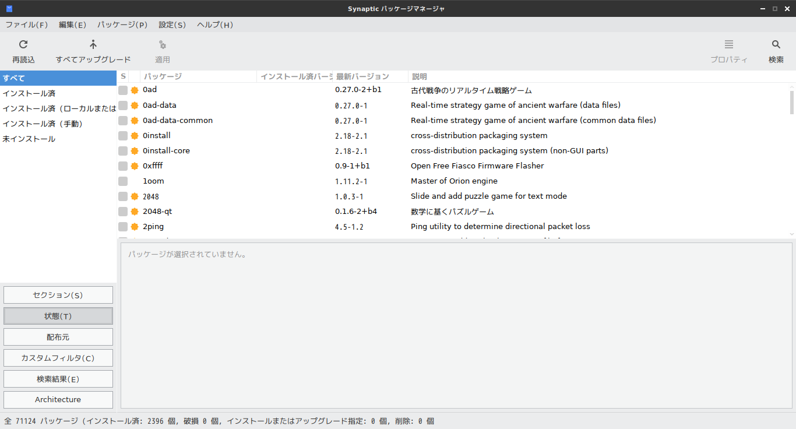Sort by インストール済バージョン column header
This screenshot has width=796, height=429.
(x=295, y=76)
